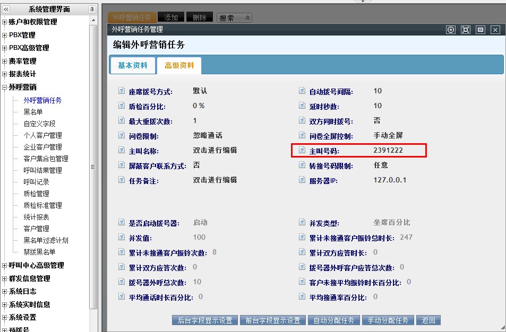Open 黑名单 in the sidebar tree
Viewport: 506px width, 332px height.
[x=33, y=112]
